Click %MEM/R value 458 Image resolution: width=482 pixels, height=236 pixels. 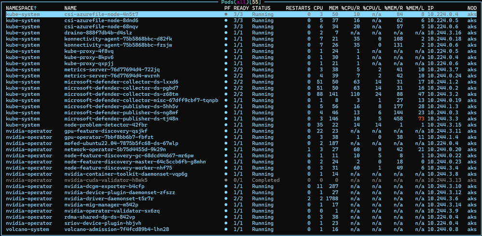tap(399, 118)
